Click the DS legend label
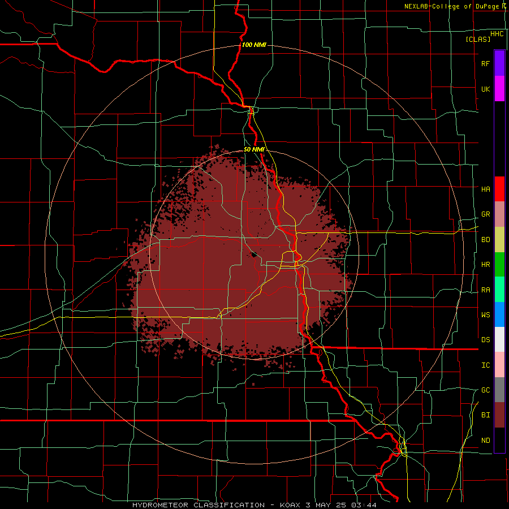 [x=486, y=339]
